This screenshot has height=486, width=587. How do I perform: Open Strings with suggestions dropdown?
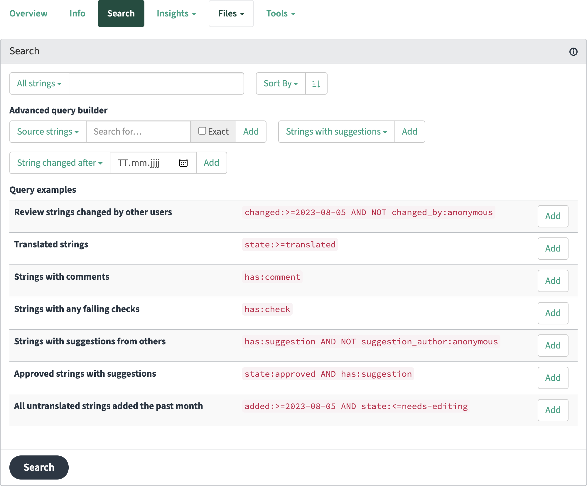point(337,132)
